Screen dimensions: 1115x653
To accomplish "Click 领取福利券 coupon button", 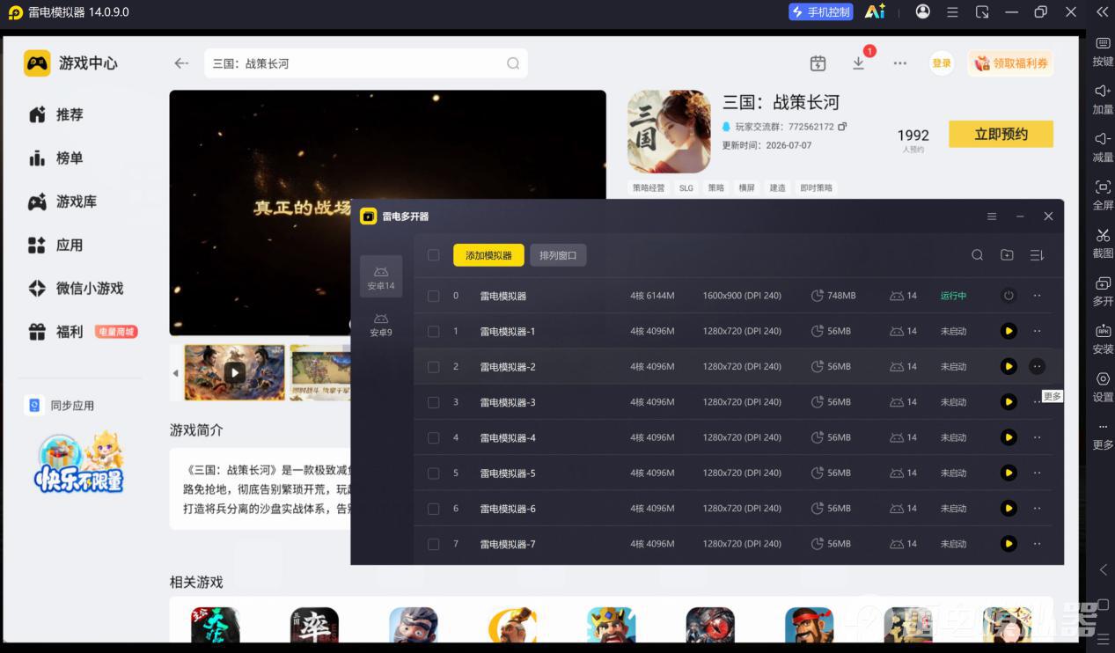I will coord(1010,63).
